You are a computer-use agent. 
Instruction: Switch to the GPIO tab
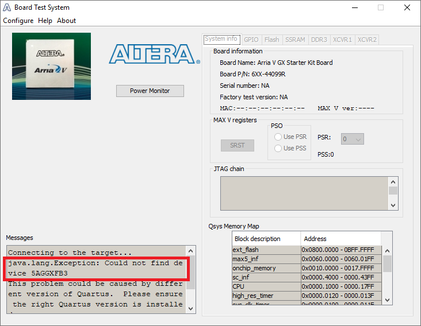pos(251,40)
